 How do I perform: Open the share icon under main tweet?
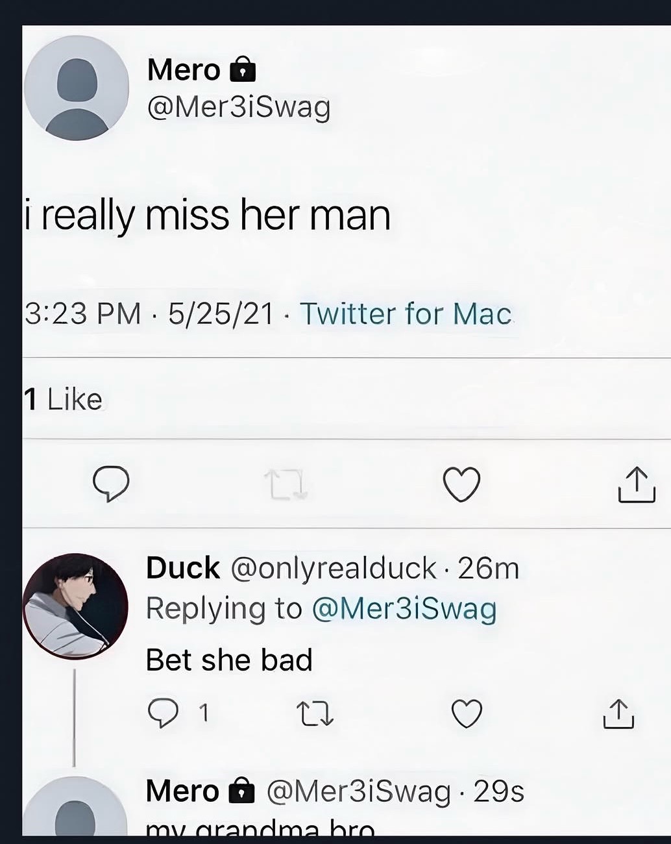pos(637,484)
